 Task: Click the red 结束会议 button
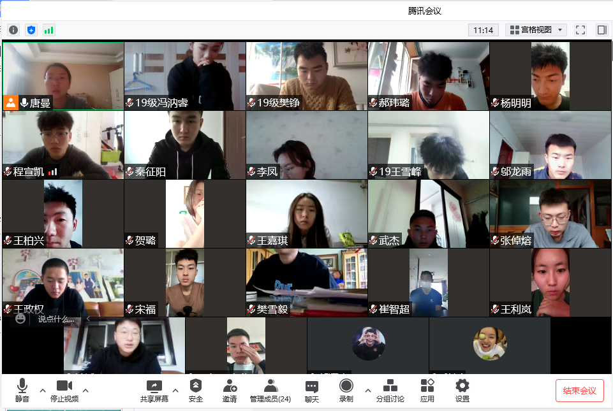click(579, 391)
